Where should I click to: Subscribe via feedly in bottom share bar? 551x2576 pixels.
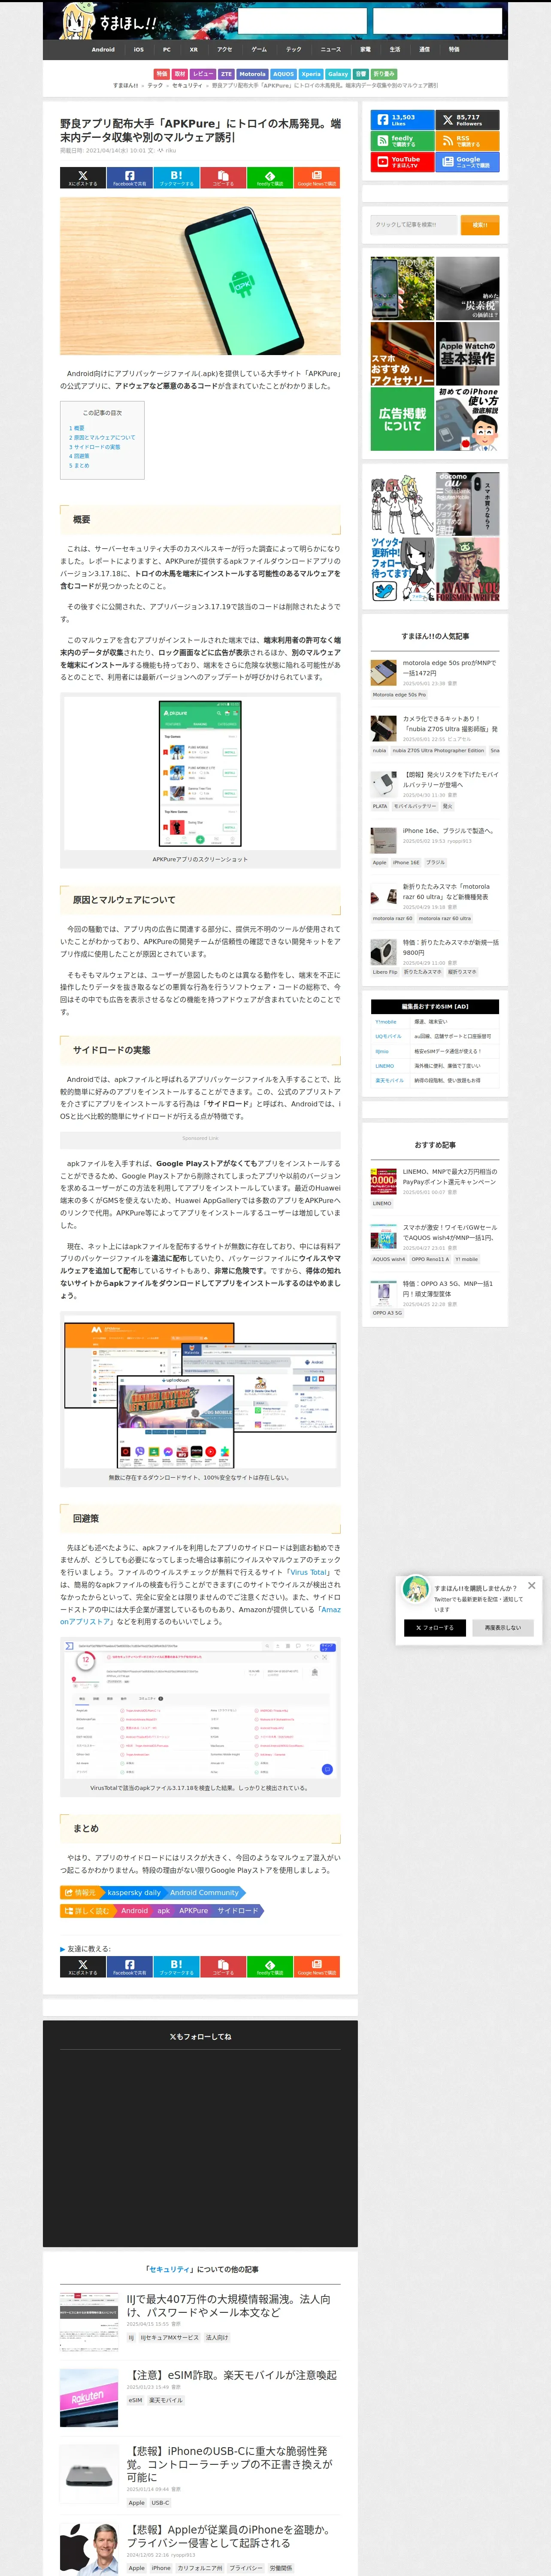click(x=270, y=1967)
